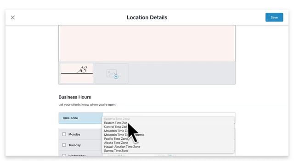Choose Samoa Time Zone option
The width and height of the screenshot is (294, 165).
point(116,151)
